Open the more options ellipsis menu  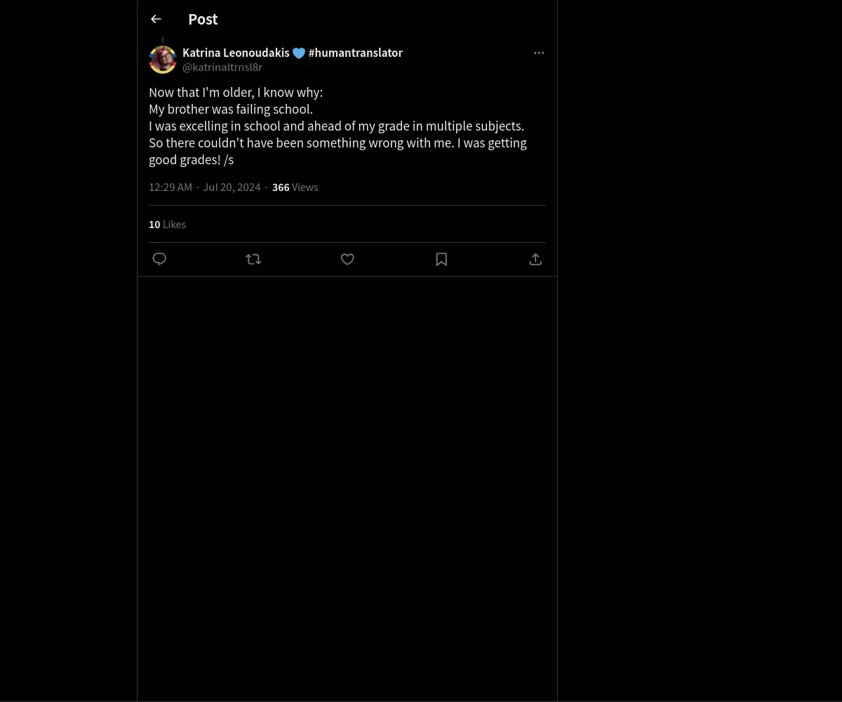click(539, 53)
